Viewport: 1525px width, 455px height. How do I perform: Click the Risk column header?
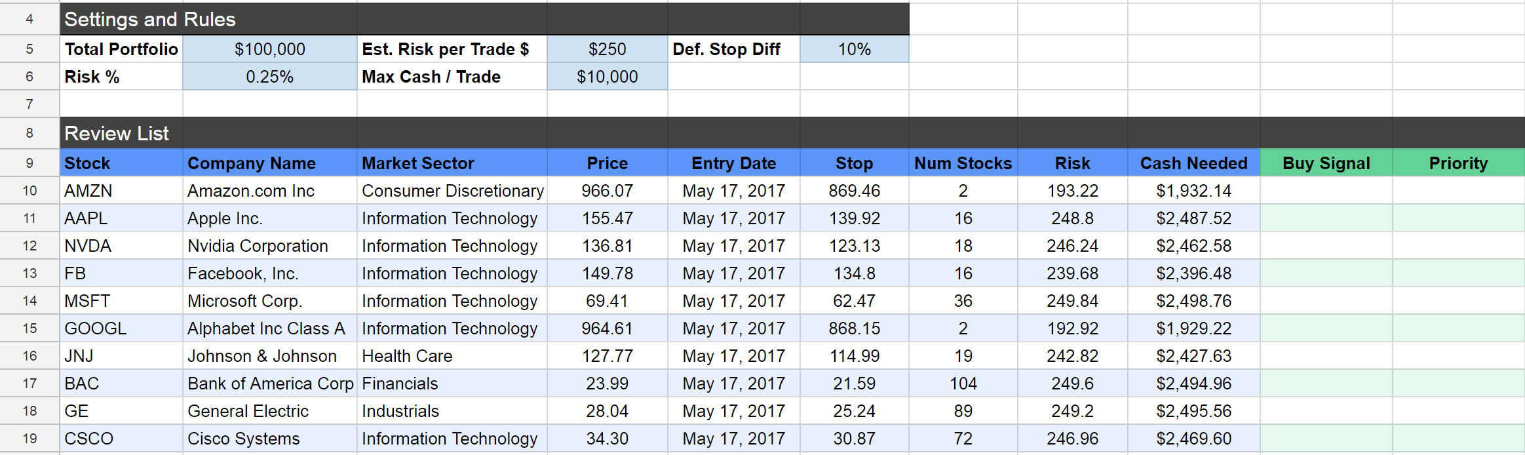(x=1072, y=163)
